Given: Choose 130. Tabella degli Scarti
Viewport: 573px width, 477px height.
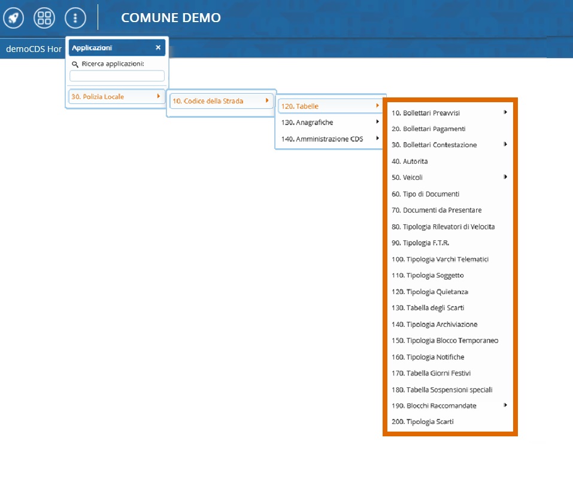Looking at the screenshot, I should tap(428, 308).
